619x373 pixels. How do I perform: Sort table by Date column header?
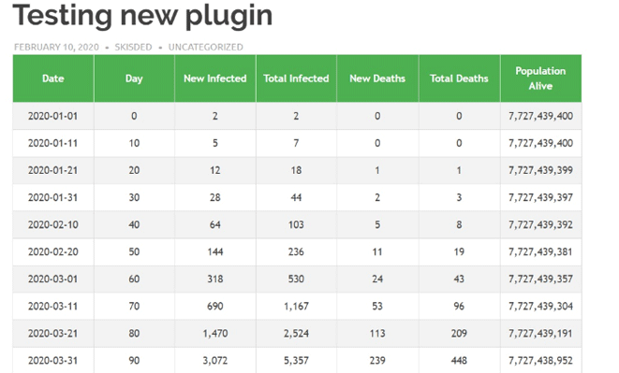click(x=53, y=79)
